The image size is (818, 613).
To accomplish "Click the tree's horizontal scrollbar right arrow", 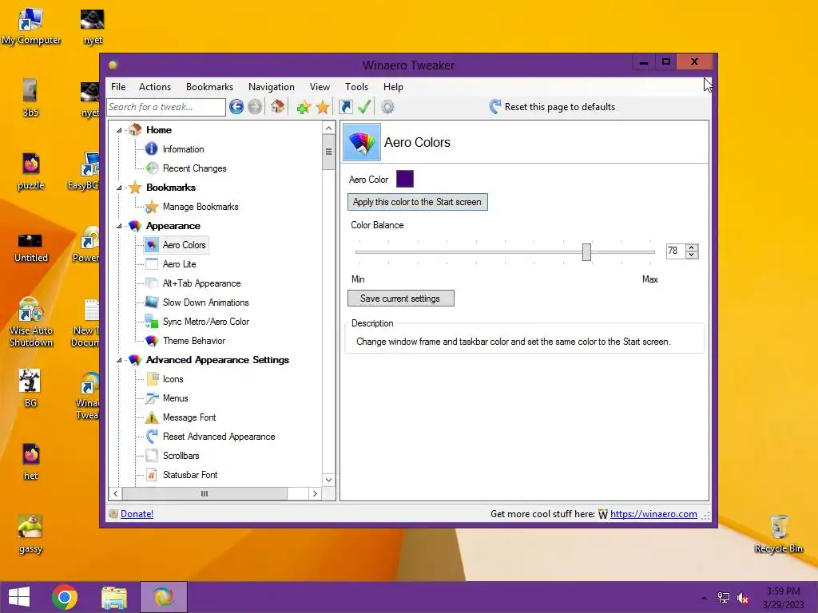I will [x=315, y=493].
